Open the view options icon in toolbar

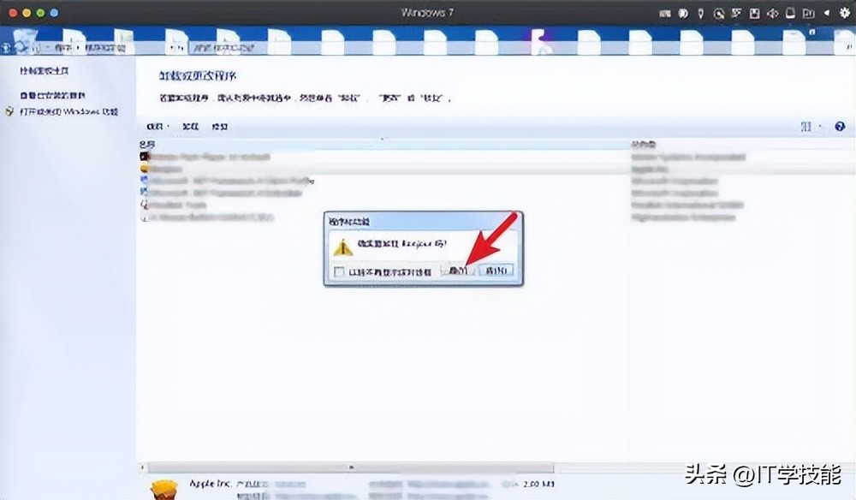point(805,127)
